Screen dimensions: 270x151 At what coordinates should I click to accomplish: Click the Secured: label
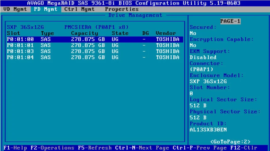pos(203,27)
